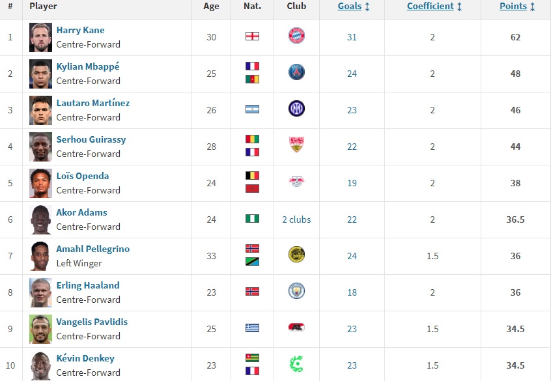This screenshot has width=551, height=381.
Task: Open Inter Milan club crest icon
Action: [x=296, y=109]
